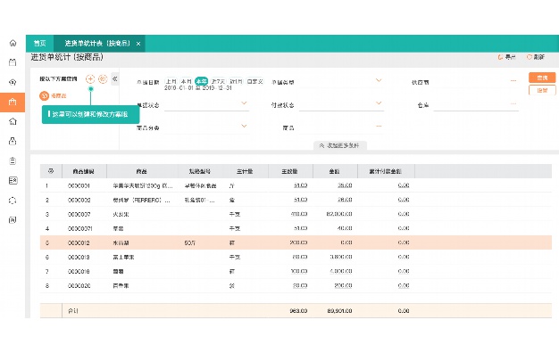
Task: Switch to the 首页 tab
Action: pos(39,44)
